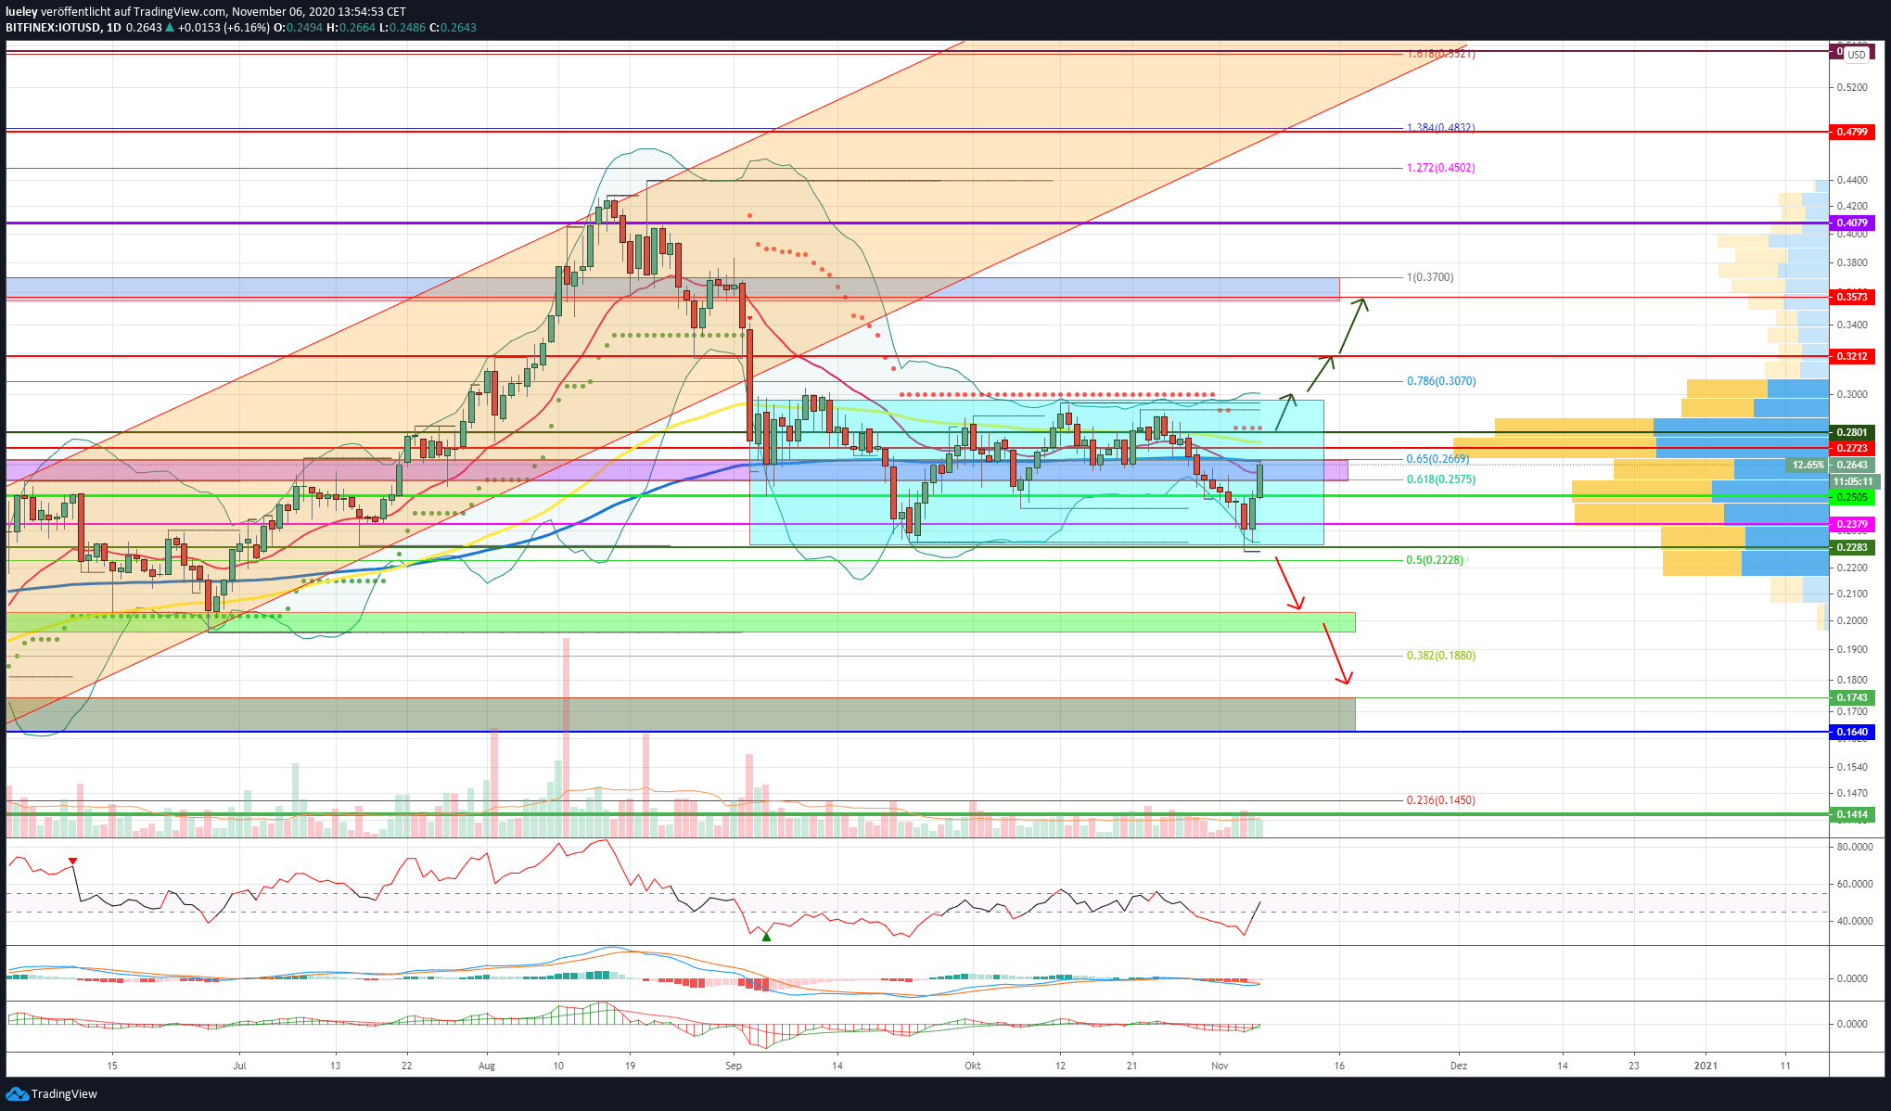
Task: Click the Dez label on time axis
Action: point(1459,1066)
